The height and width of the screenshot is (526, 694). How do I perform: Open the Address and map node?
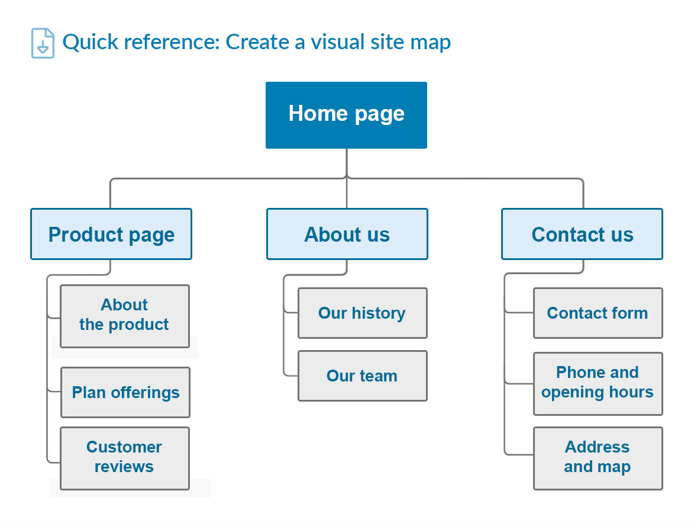pyautogui.click(x=598, y=458)
